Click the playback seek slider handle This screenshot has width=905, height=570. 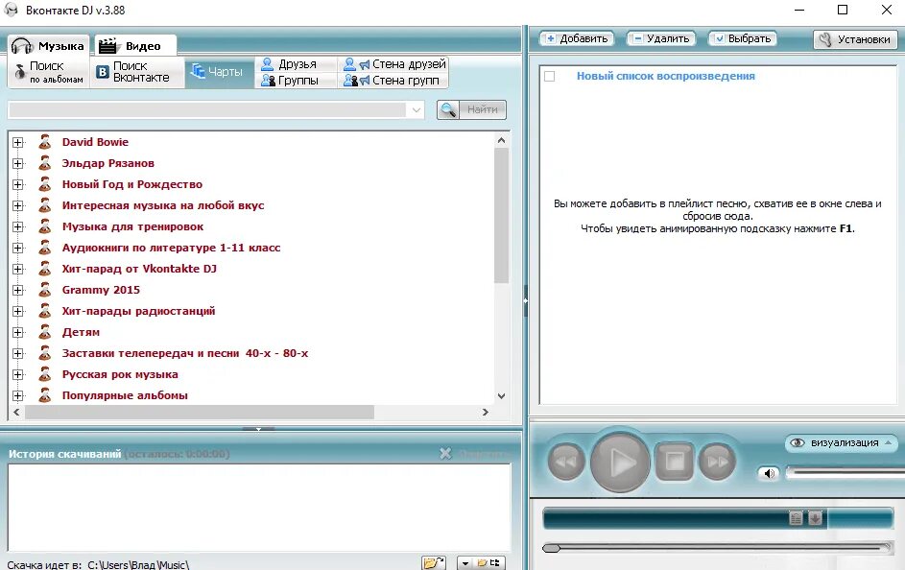click(551, 548)
